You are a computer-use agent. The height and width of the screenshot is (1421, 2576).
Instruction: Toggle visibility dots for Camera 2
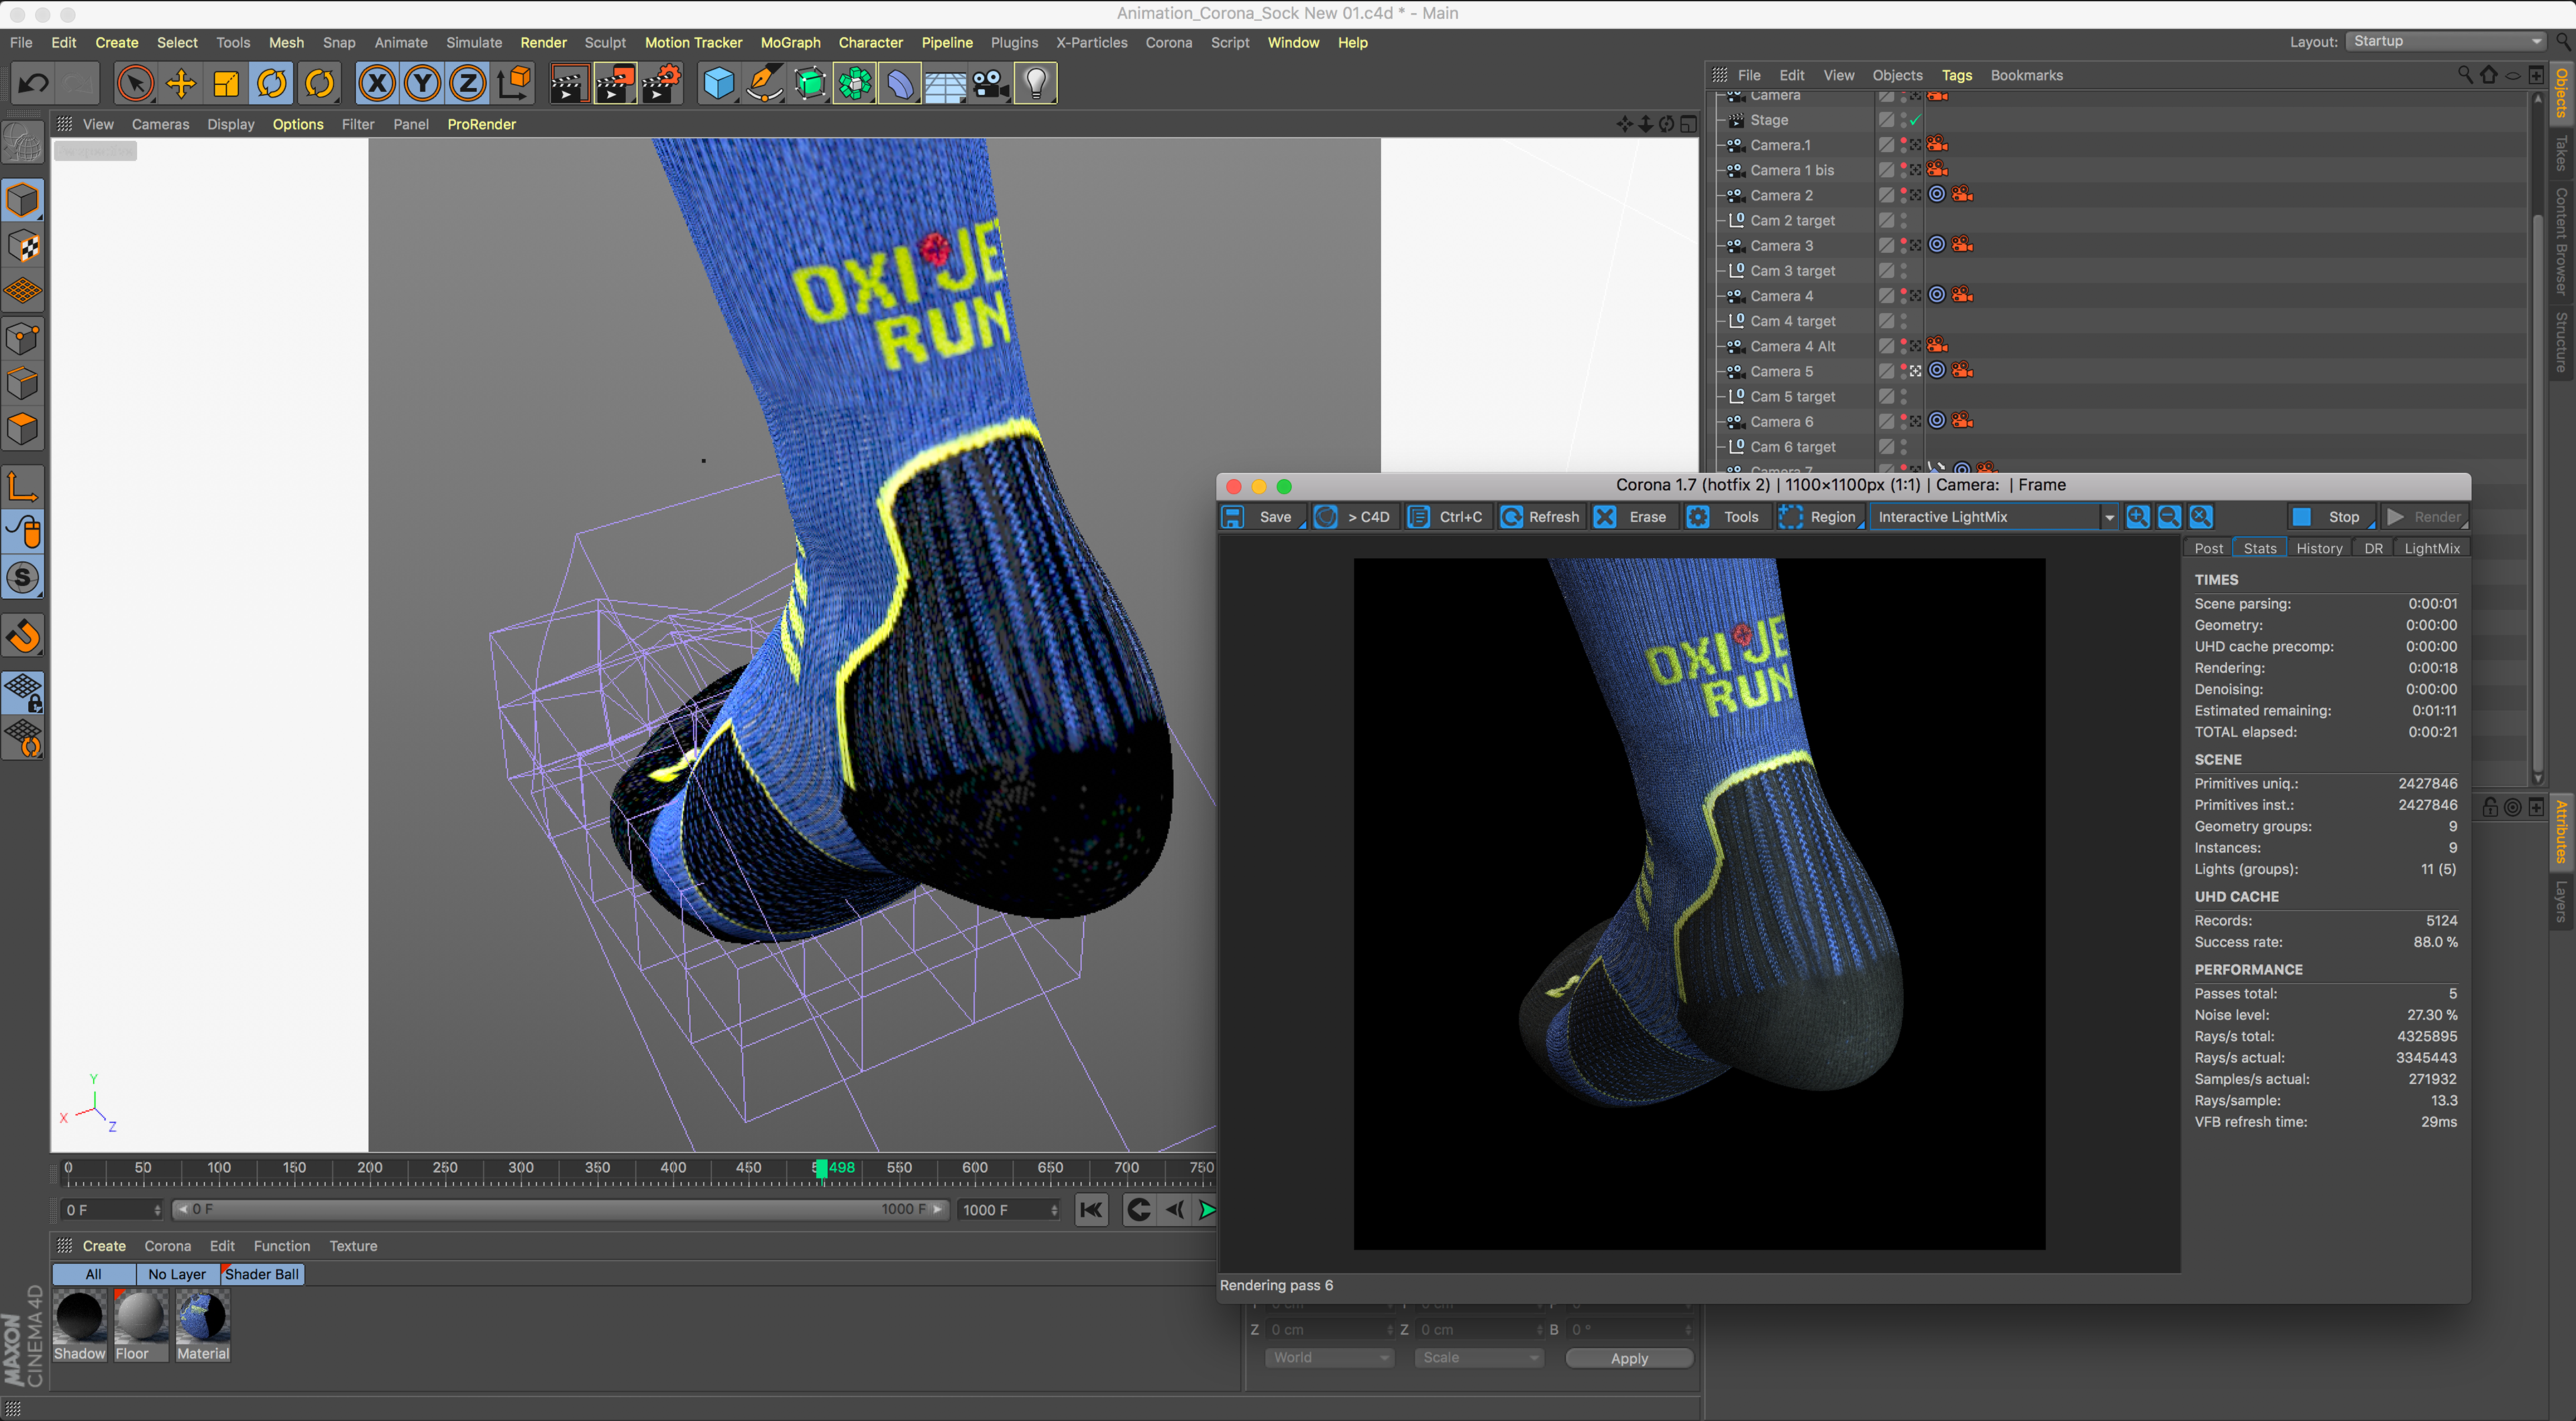click(x=1903, y=195)
